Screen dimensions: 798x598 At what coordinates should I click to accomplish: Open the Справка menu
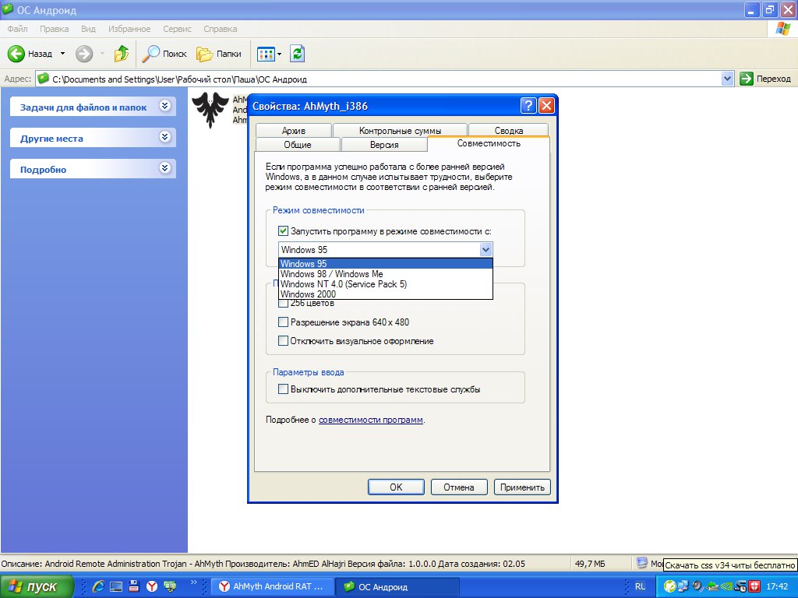point(221,29)
